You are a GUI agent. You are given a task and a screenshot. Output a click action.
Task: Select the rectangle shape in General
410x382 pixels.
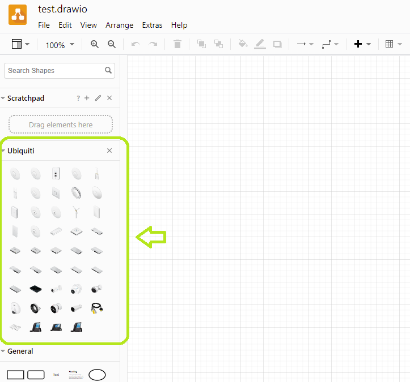click(15, 375)
